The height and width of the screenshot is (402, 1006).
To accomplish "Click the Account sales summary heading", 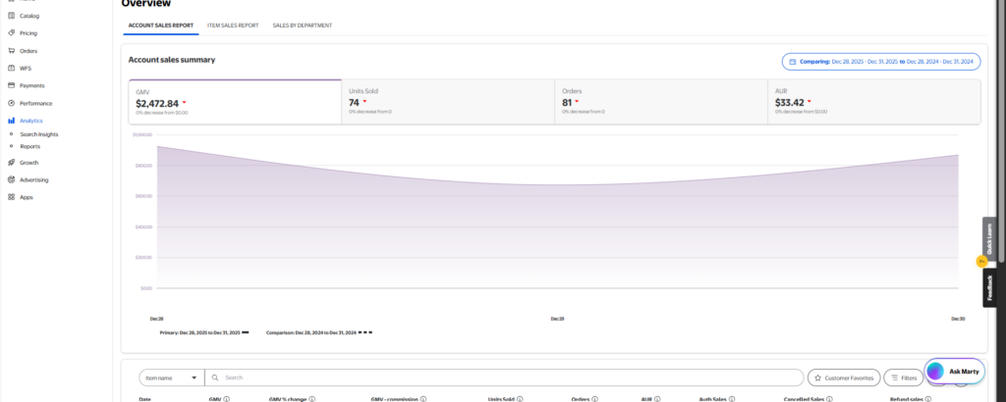I will pos(172,60).
